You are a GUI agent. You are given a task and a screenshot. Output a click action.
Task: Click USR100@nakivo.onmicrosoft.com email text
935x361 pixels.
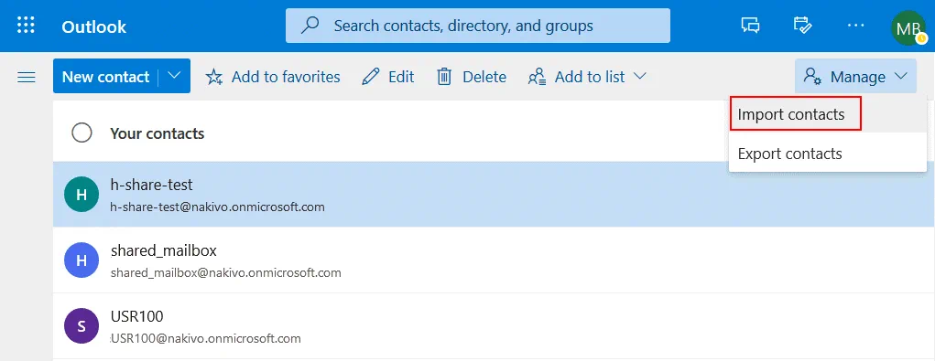206,338
